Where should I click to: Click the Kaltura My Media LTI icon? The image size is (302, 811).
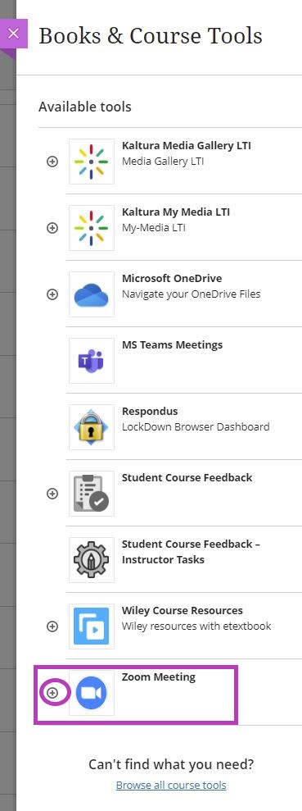click(92, 228)
